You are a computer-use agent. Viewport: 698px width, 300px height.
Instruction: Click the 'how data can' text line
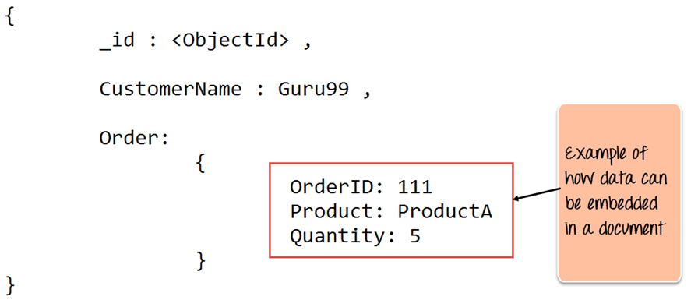(x=616, y=178)
